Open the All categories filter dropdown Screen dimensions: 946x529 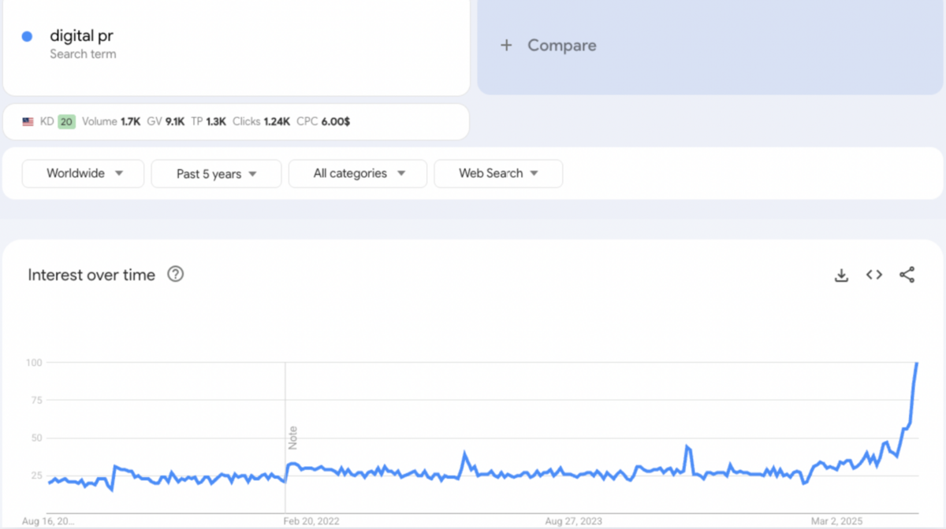pos(357,173)
